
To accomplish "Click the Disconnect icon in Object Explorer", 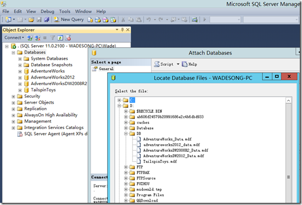I will (x=37, y=38).
